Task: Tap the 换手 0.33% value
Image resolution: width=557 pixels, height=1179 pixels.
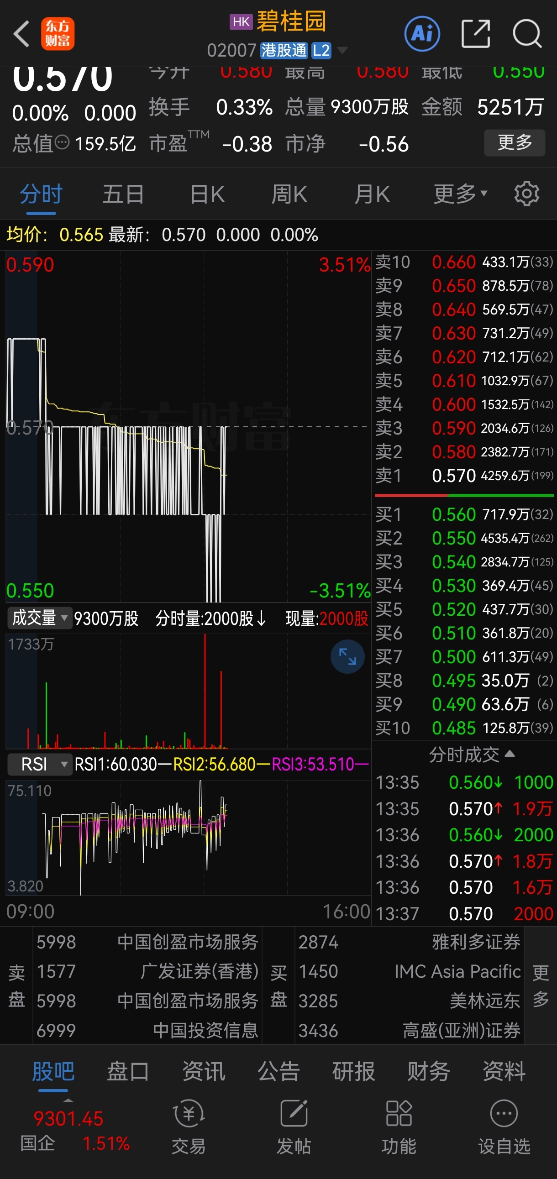Action: pos(244,107)
